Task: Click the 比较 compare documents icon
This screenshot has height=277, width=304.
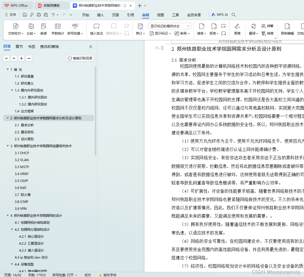Action: (x=31, y=29)
